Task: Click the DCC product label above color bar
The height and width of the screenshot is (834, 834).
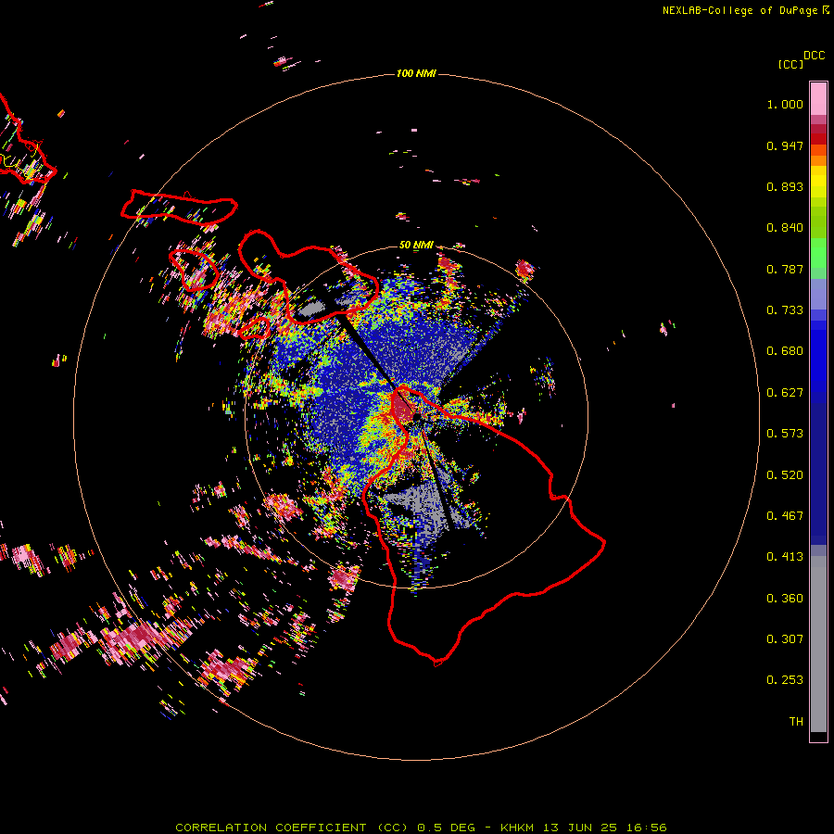Action: [x=814, y=56]
